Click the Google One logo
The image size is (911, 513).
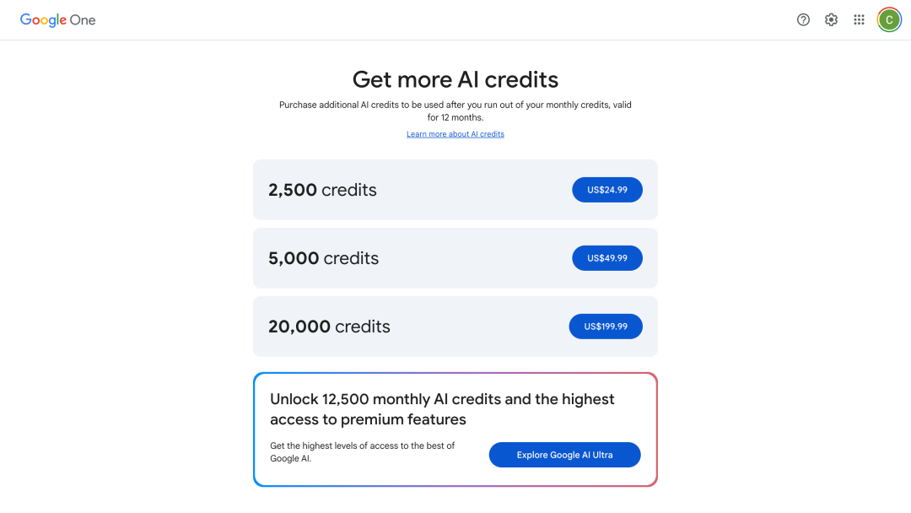tap(57, 19)
